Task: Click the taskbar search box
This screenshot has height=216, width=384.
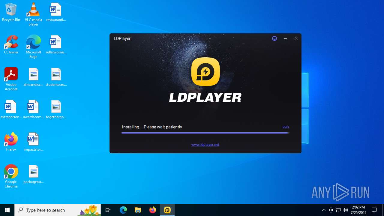Action: pyautogui.click(x=58, y=210)
